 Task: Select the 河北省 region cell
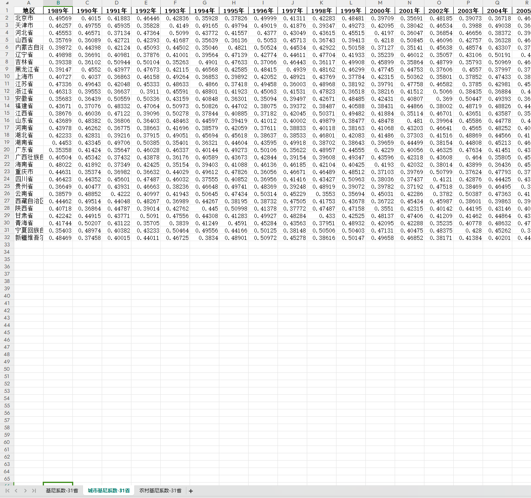[28, 33]
